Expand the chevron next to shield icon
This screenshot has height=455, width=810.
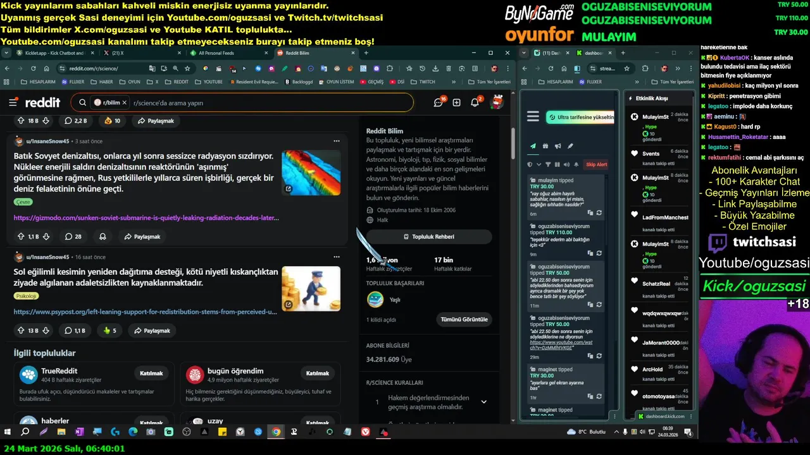pyautogui.click(x=538, y=164)
